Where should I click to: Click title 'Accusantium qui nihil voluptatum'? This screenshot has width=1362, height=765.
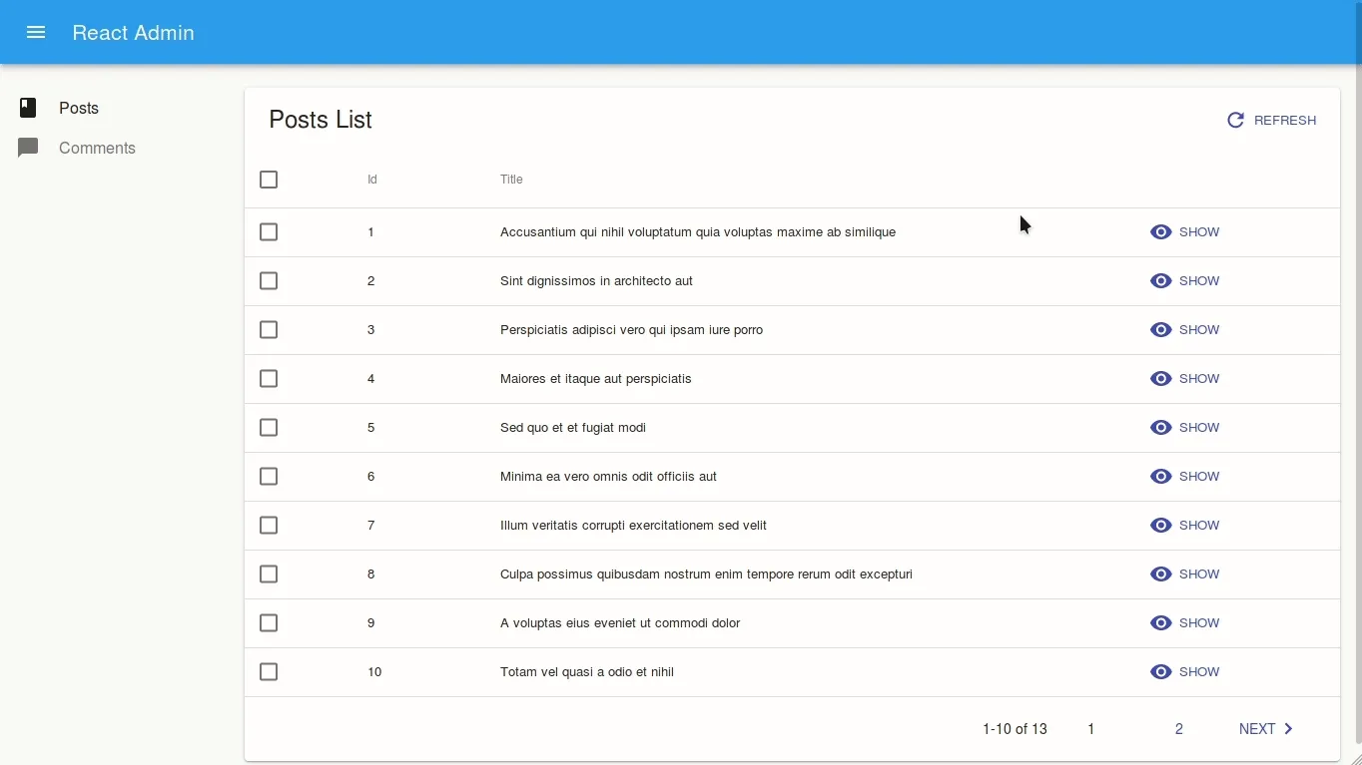click(x=698, y=232)
